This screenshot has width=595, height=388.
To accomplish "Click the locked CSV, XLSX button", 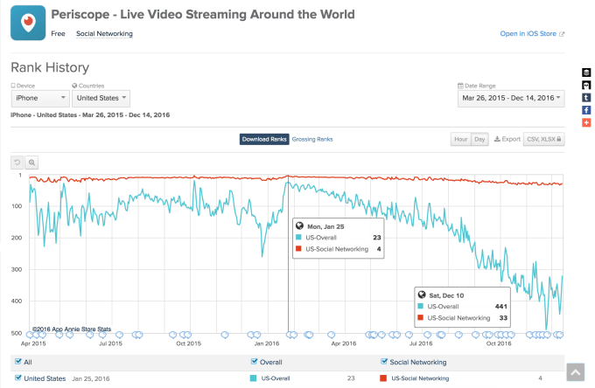I will [543, 139].
